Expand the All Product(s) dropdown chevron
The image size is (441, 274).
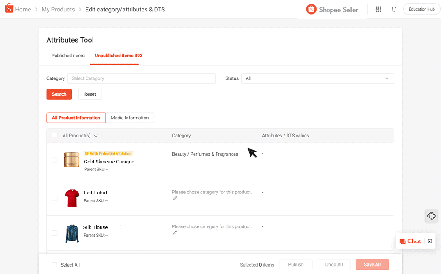[96, 136]
